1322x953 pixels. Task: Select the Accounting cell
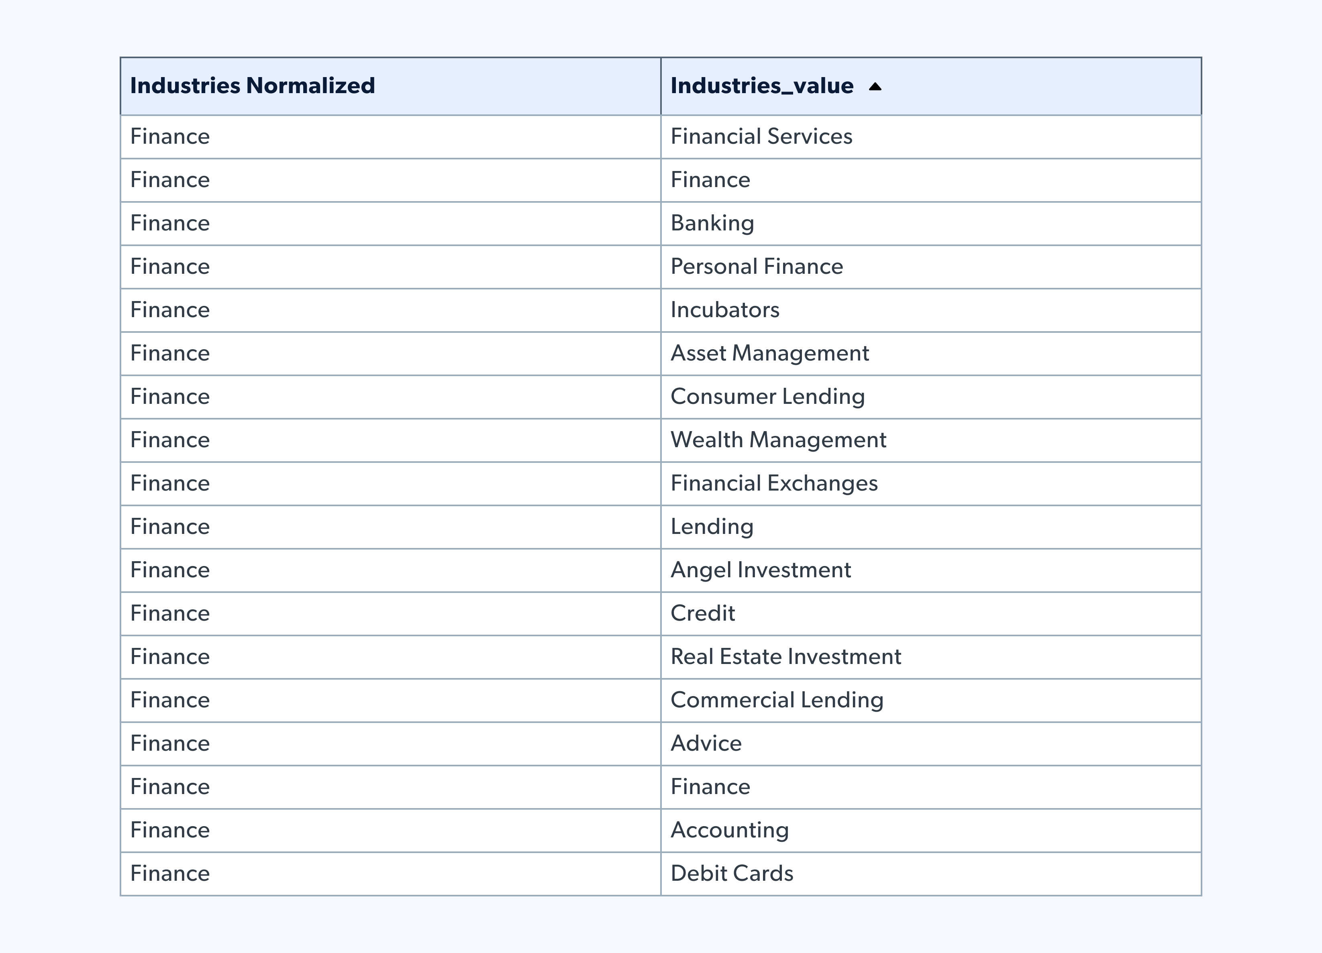click(729, 830)
